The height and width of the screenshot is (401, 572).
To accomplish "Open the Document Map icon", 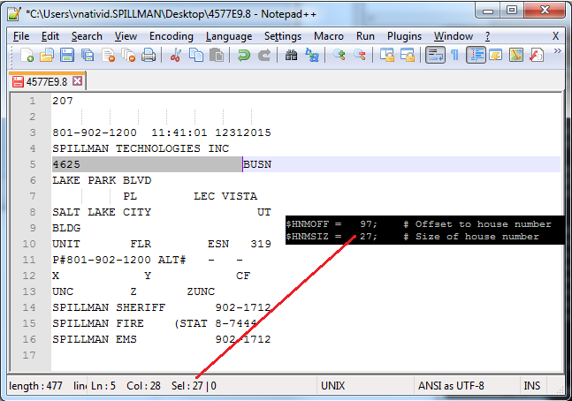I will pos(516,55).
